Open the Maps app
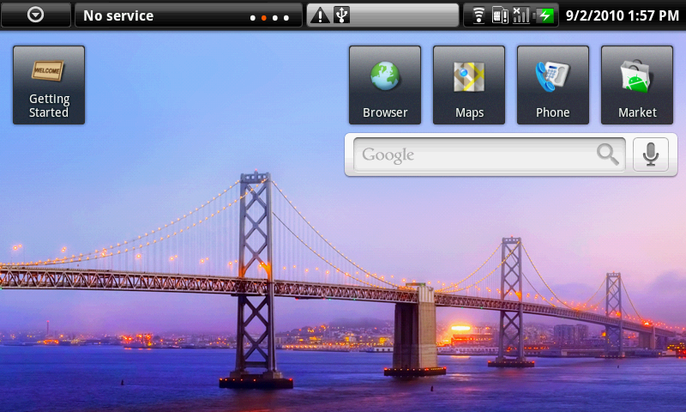The image size is (686, 412). tap(469, 85)
